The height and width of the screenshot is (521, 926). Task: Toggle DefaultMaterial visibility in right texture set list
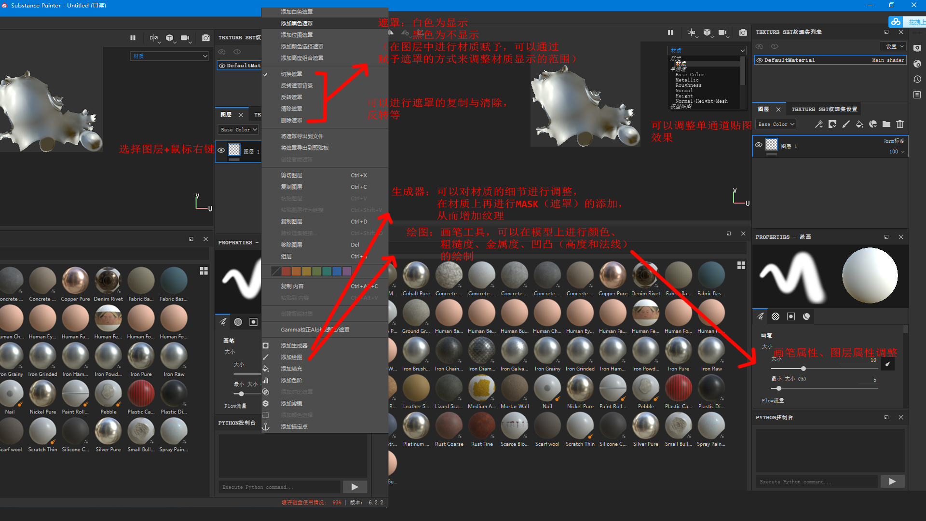760,60
